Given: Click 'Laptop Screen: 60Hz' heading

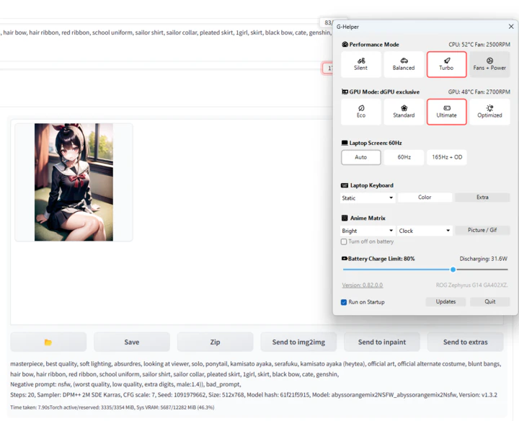Looking at the screenshot, I should (376, 143).
